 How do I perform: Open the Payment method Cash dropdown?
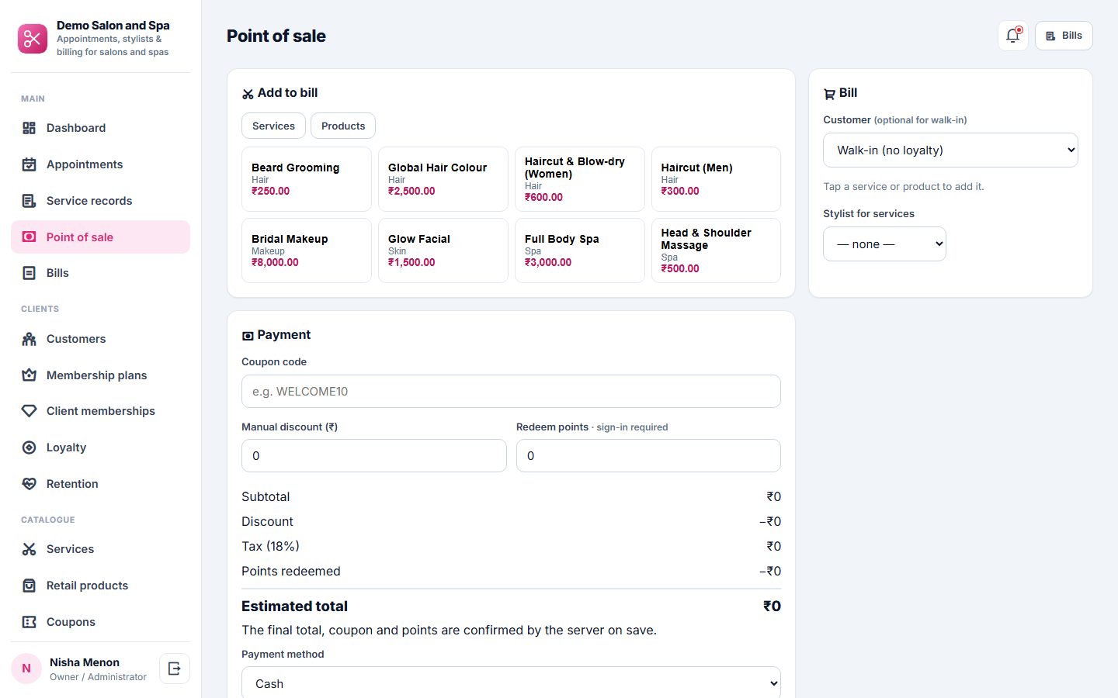coord(511,683)
